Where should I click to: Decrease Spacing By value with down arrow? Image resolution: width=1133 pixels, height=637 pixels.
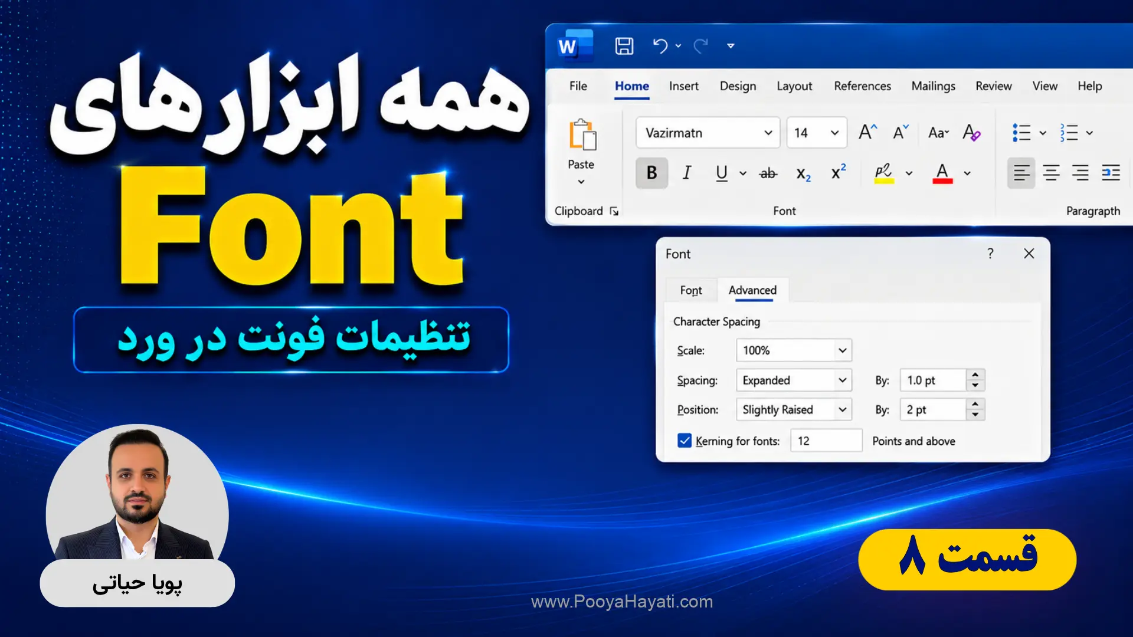tap(975, 386)
